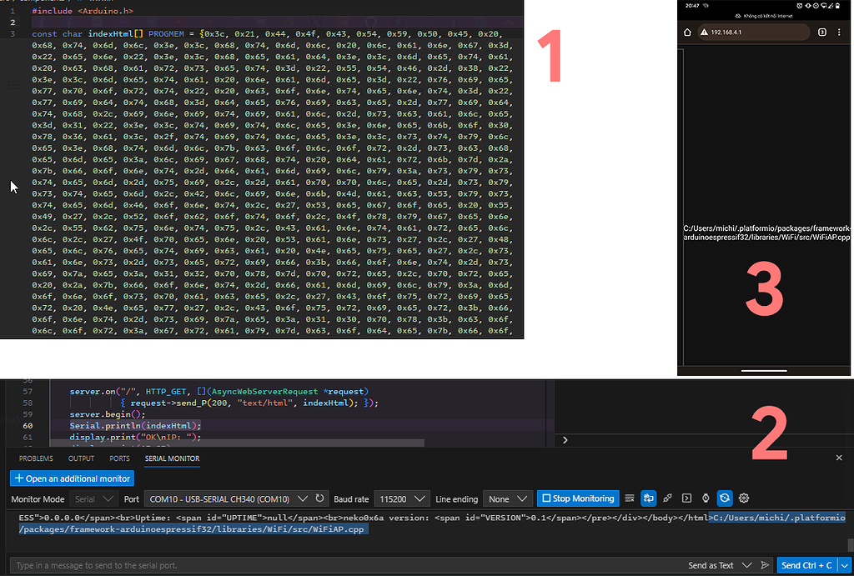This screenshot has width=854, height=576.
Task: Open serial monitor settings gear
Action: tap(744, 498)
